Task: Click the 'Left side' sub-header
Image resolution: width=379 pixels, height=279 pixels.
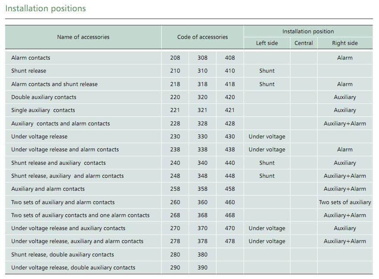Action: 267,43
